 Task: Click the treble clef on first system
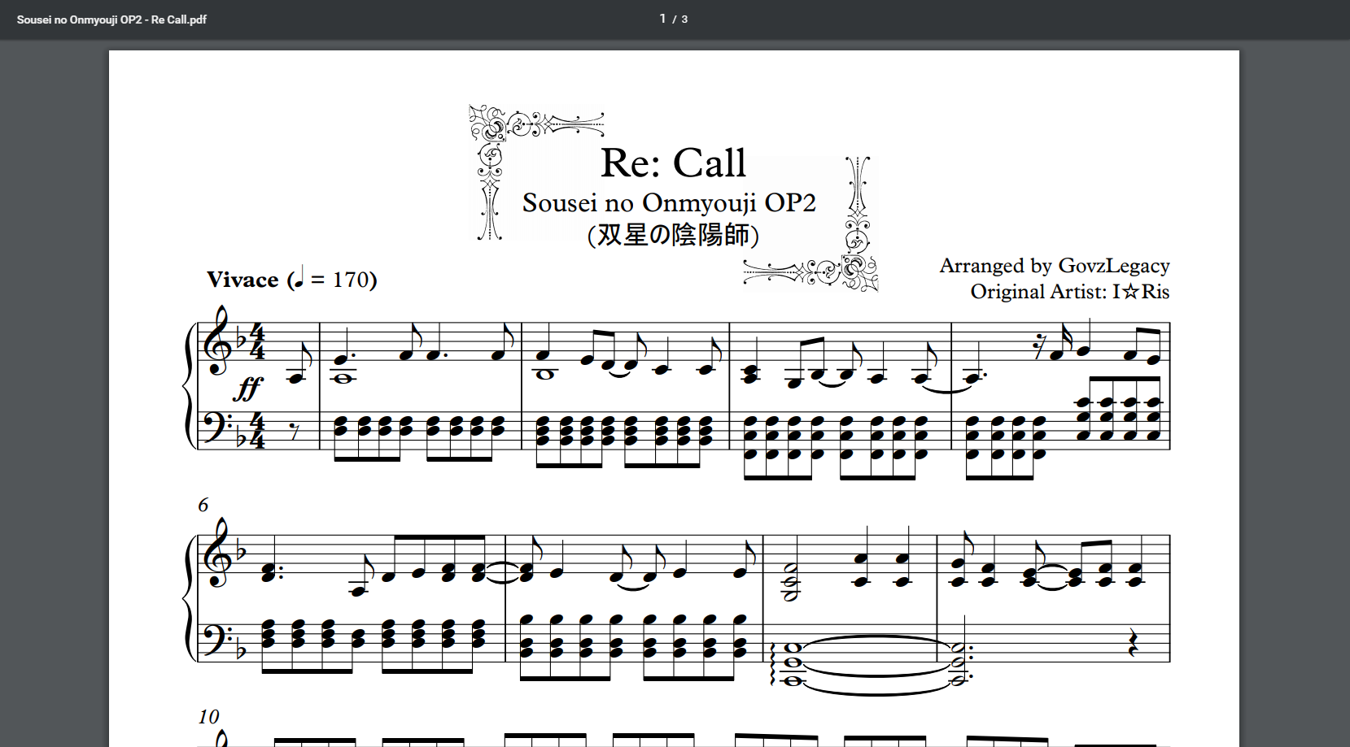(x=220, y=341)
